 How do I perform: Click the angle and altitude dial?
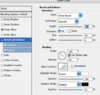62,56
